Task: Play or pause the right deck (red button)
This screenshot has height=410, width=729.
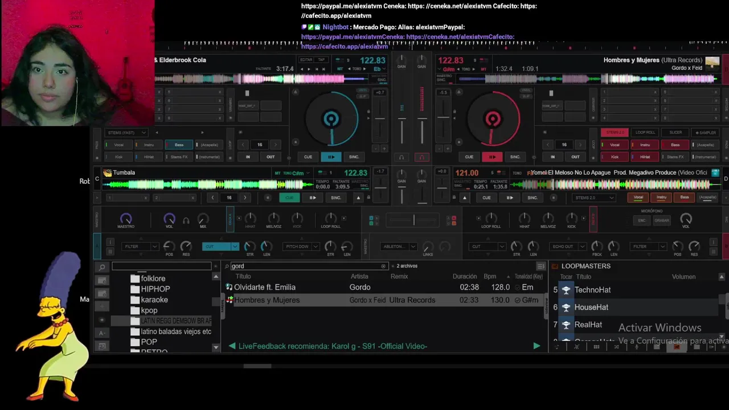Action: click(493, 157)
